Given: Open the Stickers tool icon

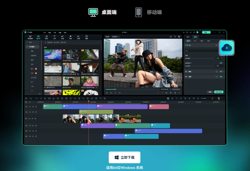Looking at the screenshot, I should [79, 37].
